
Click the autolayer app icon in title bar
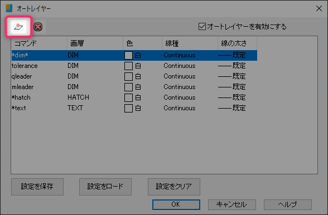9,8
